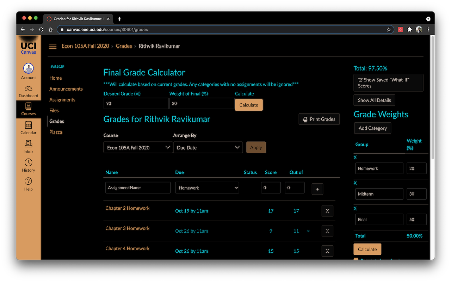Open Chrome three-dot menu
The height and width of the screenshot is (282, 451).
(428, 30)
